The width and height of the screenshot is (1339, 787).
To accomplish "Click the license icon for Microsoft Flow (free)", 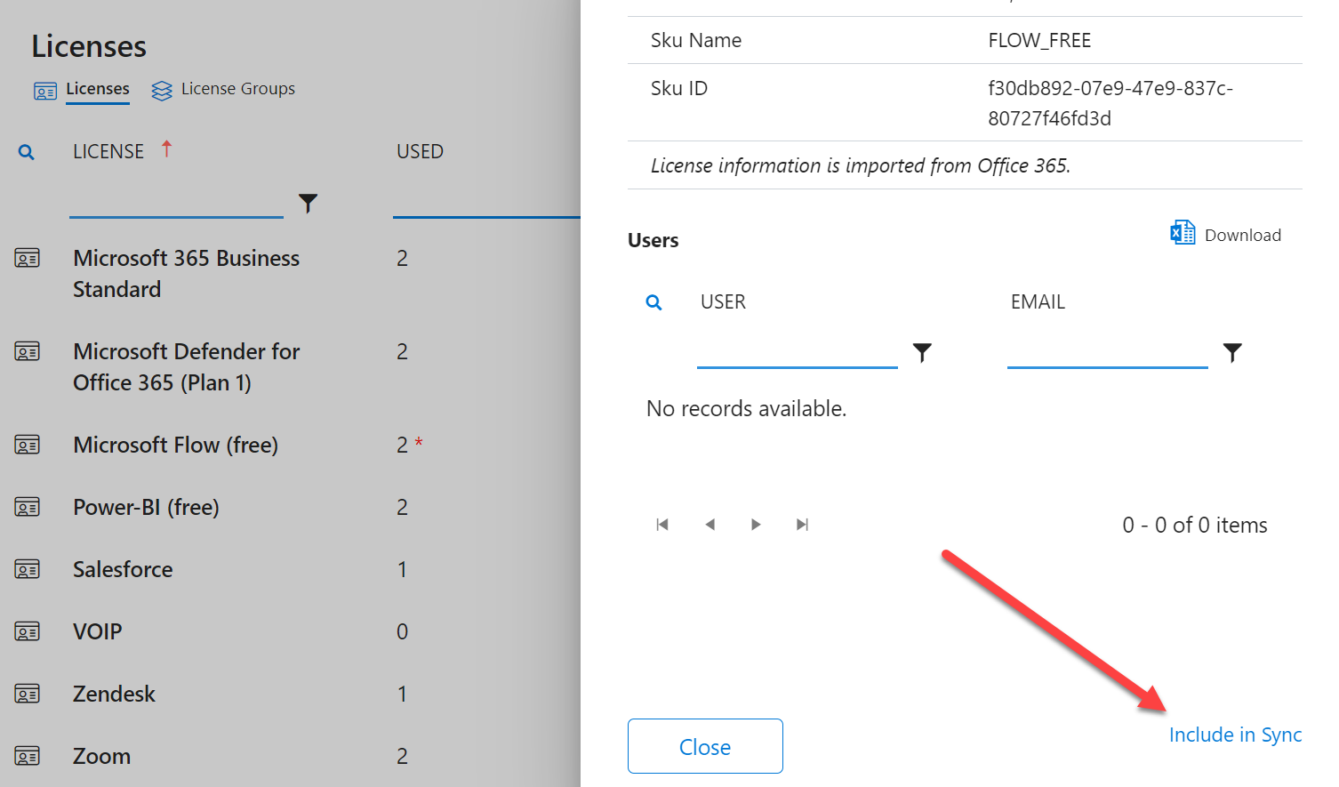I will (28, 445).
